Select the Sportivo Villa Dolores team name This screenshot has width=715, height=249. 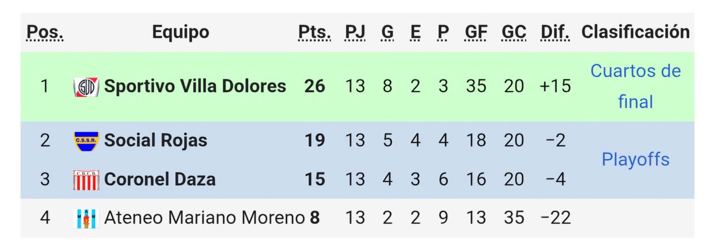[x=195, y=86]
